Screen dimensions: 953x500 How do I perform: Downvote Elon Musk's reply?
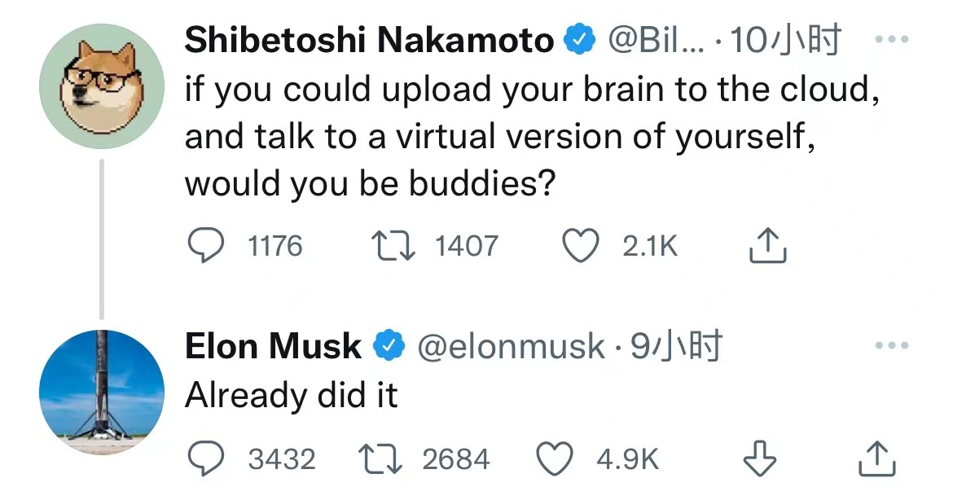tap(760, 459)
